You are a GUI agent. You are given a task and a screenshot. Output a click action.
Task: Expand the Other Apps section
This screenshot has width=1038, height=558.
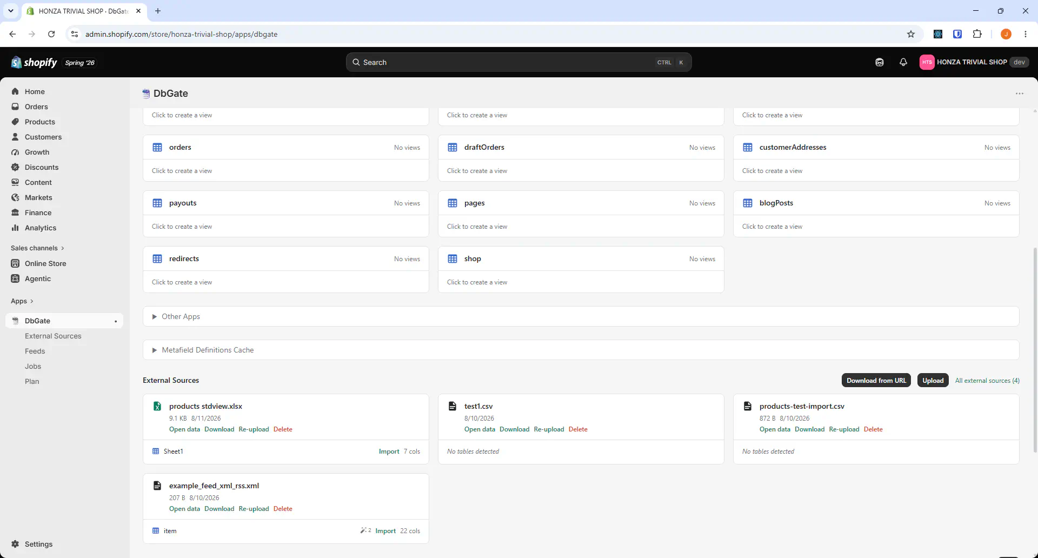click(581, 316)
